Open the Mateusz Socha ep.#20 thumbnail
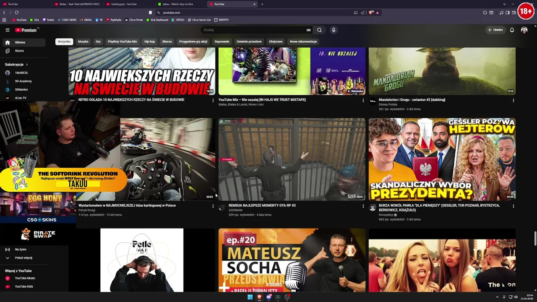This screenshot has height=302, width=537. click(x=292, y=260)
